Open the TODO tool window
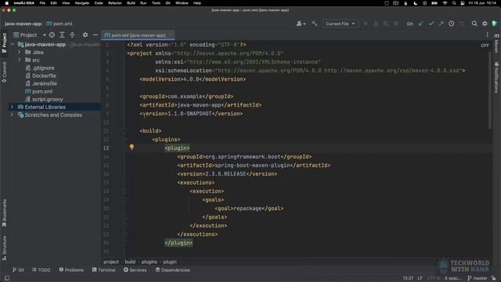Image resolution: width=501 pixels, height=282 pixels. tap(41, 270)
